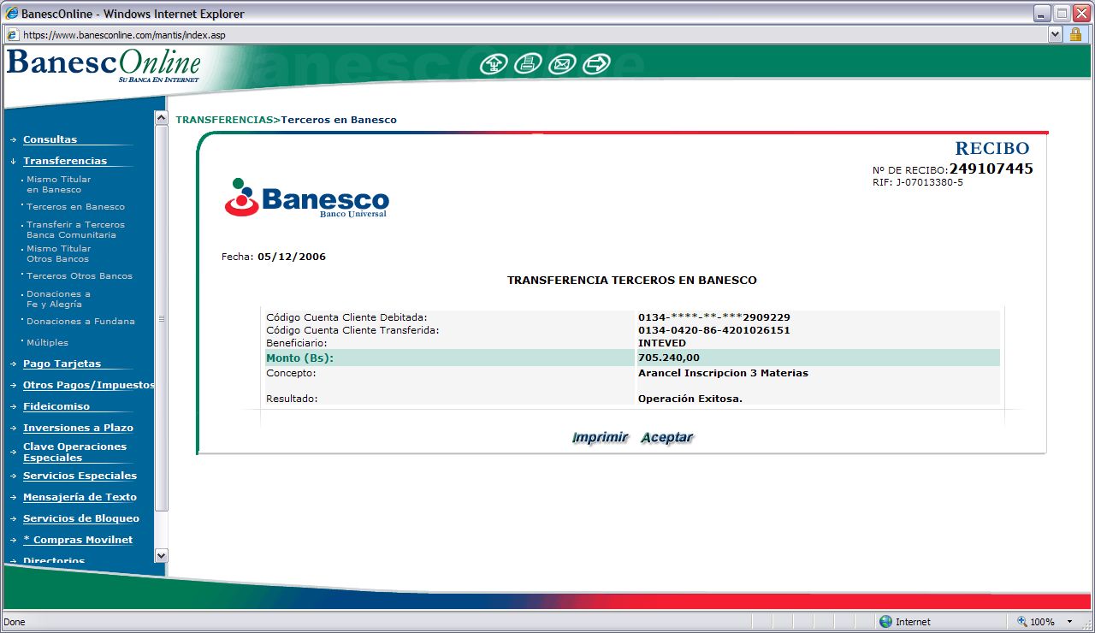Click the Código Cuenta Cliente Transferida label
This screenshot has width=1095, height=633.
(352, 330)
